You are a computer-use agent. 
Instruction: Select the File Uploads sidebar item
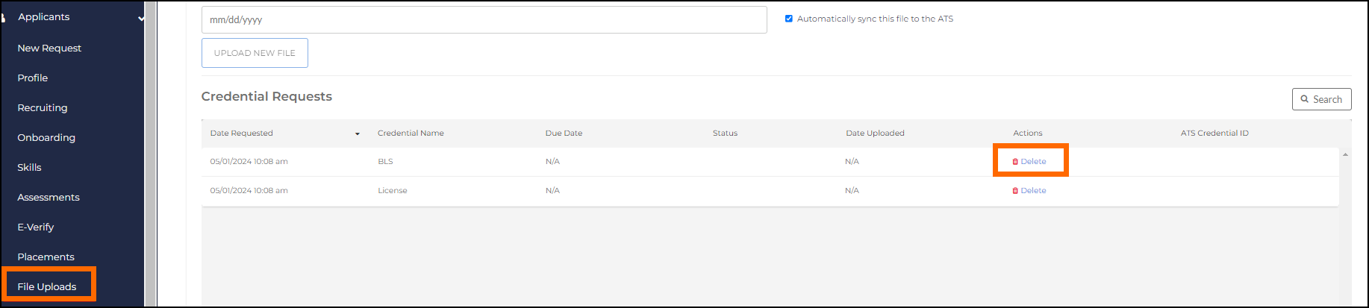point(47,286)
